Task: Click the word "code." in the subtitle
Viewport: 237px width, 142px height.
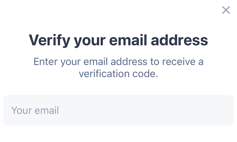Action: [x=145, y=74]
